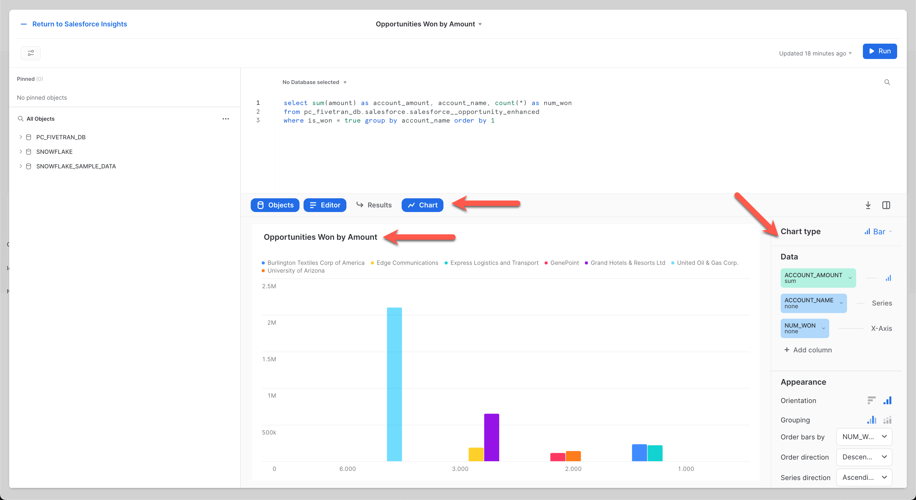The width and height of the screenshot is (916, 500).
Task: Toggle grouped bars mode under Grouping
Action: click(872, 420)
